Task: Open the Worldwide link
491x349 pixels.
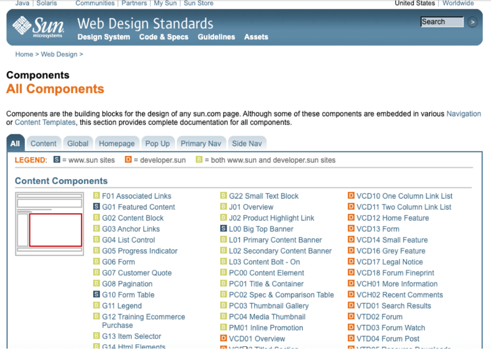Action: [x=458, y=3]
